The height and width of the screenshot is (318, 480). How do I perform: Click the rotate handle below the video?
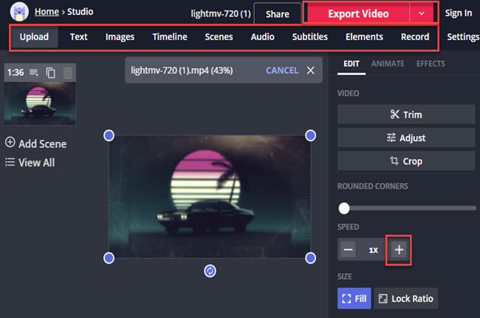tap(210, 271)
